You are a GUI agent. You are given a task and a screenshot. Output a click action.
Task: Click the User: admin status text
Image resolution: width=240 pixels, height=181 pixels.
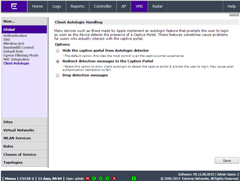pyautogui.click(x=75, y=179)
